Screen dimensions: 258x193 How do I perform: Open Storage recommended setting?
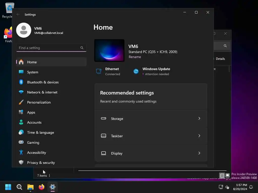151,119
